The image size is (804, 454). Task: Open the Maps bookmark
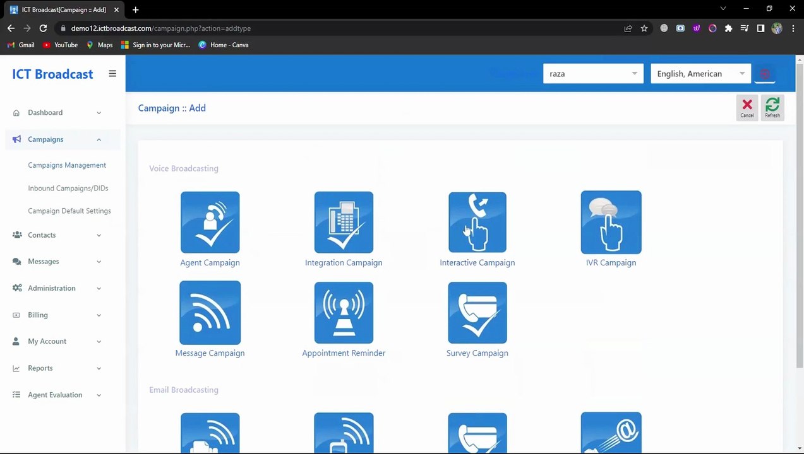[x=99, y=45]
